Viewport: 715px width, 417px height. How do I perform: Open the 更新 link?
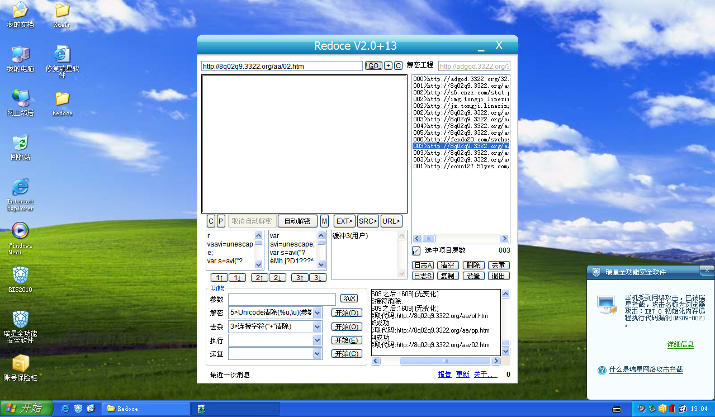[x=463, y=375]
